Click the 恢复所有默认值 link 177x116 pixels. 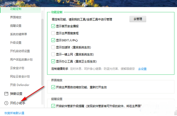click(14, 113)
